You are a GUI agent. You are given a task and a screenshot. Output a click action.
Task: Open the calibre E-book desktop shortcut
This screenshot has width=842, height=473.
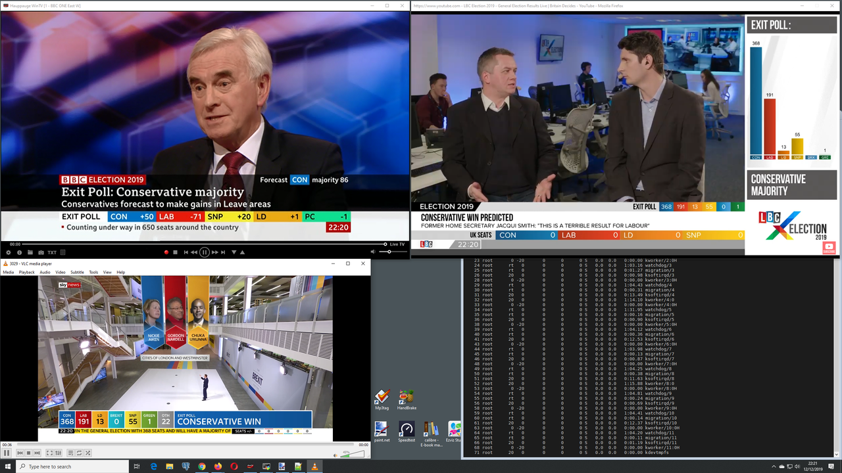click(x=432, y=432)
